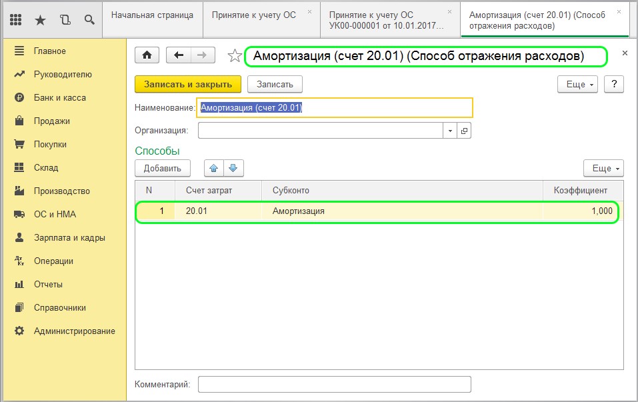Image resolution: width=638 pixels, height=402 pixels.
Task: Open Зарплата и кадры section
Action: [x=69, y=237]
